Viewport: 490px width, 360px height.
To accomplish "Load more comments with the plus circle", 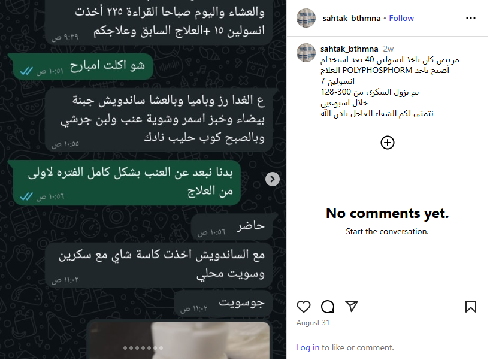I will click(388, 143).
